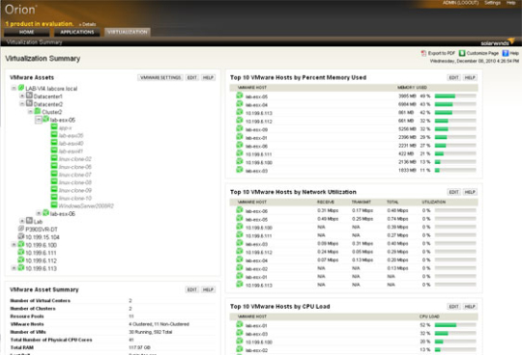Click the lab-esxi40 VM icon in tree

[54, 143]
